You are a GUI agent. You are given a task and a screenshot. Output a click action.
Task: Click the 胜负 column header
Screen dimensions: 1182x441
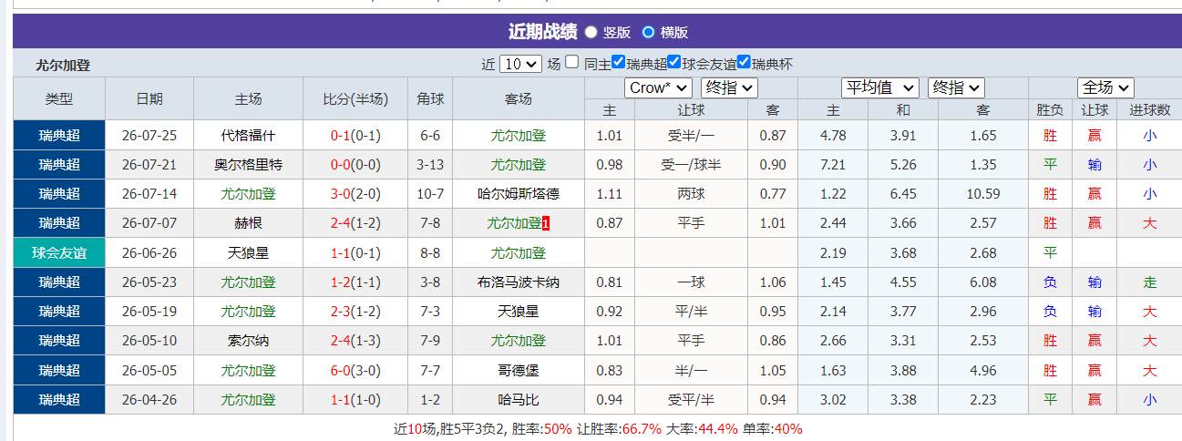pyautogui.click(x=1050, y=109)
